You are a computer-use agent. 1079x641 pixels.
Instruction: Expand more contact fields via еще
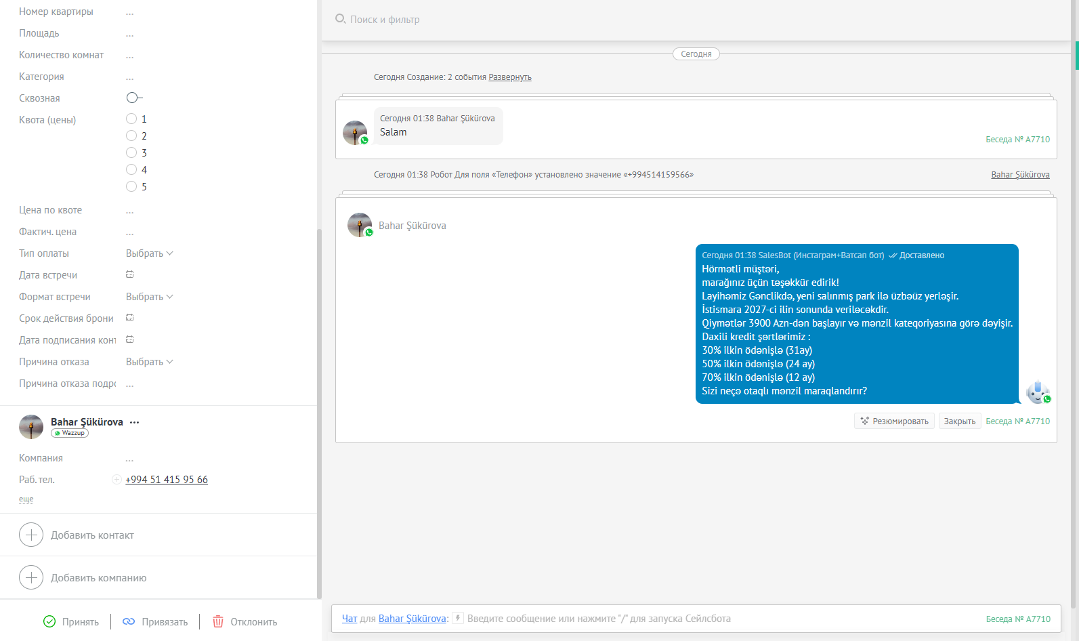coord(26,499)
